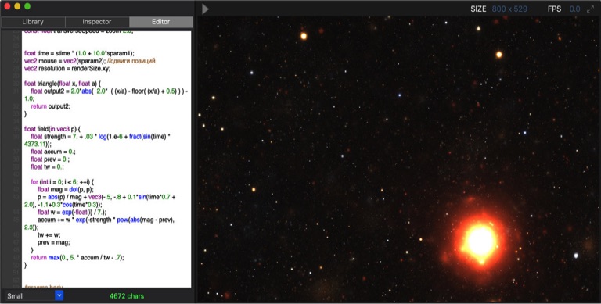Click the green zoom window button
The height and width of the screenshot is (304, 601).
pyautogui.click(x=27, y=6)
